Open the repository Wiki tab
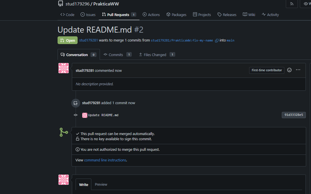 click(x=249, y=15)
